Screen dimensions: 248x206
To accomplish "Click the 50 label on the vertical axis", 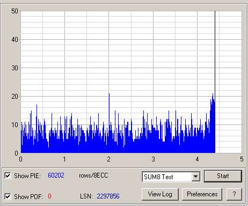I will coord(14,11).
